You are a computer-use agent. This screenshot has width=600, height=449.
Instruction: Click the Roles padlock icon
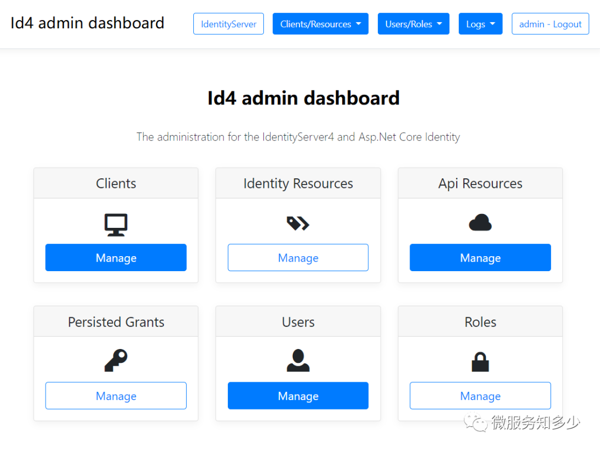[480, 362]
